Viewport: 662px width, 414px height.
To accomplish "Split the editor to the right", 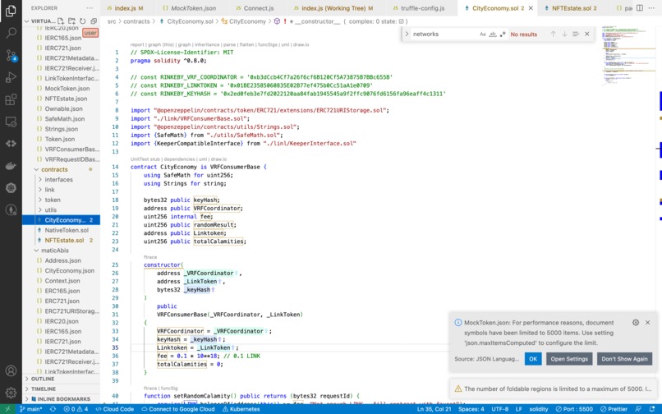I will (x=640, y=8).
